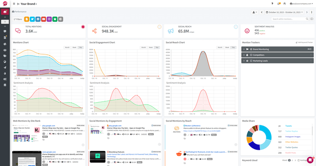316x166 pixels.
Task: Expand the Marketing Leads tracker chevron
Action: (x=244, y=61)
